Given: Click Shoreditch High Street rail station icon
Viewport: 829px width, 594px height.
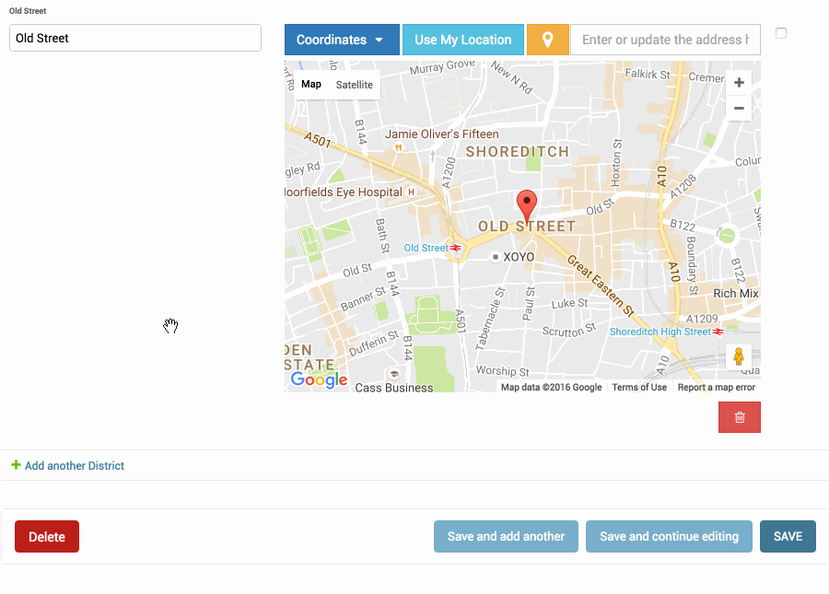Looking at the screenshot, I should coord(718,332).
